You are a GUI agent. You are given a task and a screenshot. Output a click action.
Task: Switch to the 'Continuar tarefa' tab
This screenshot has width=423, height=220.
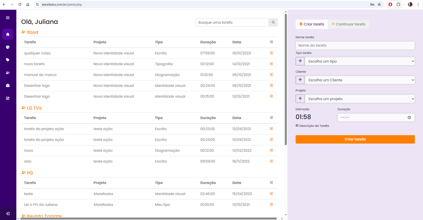pos(348,24)
